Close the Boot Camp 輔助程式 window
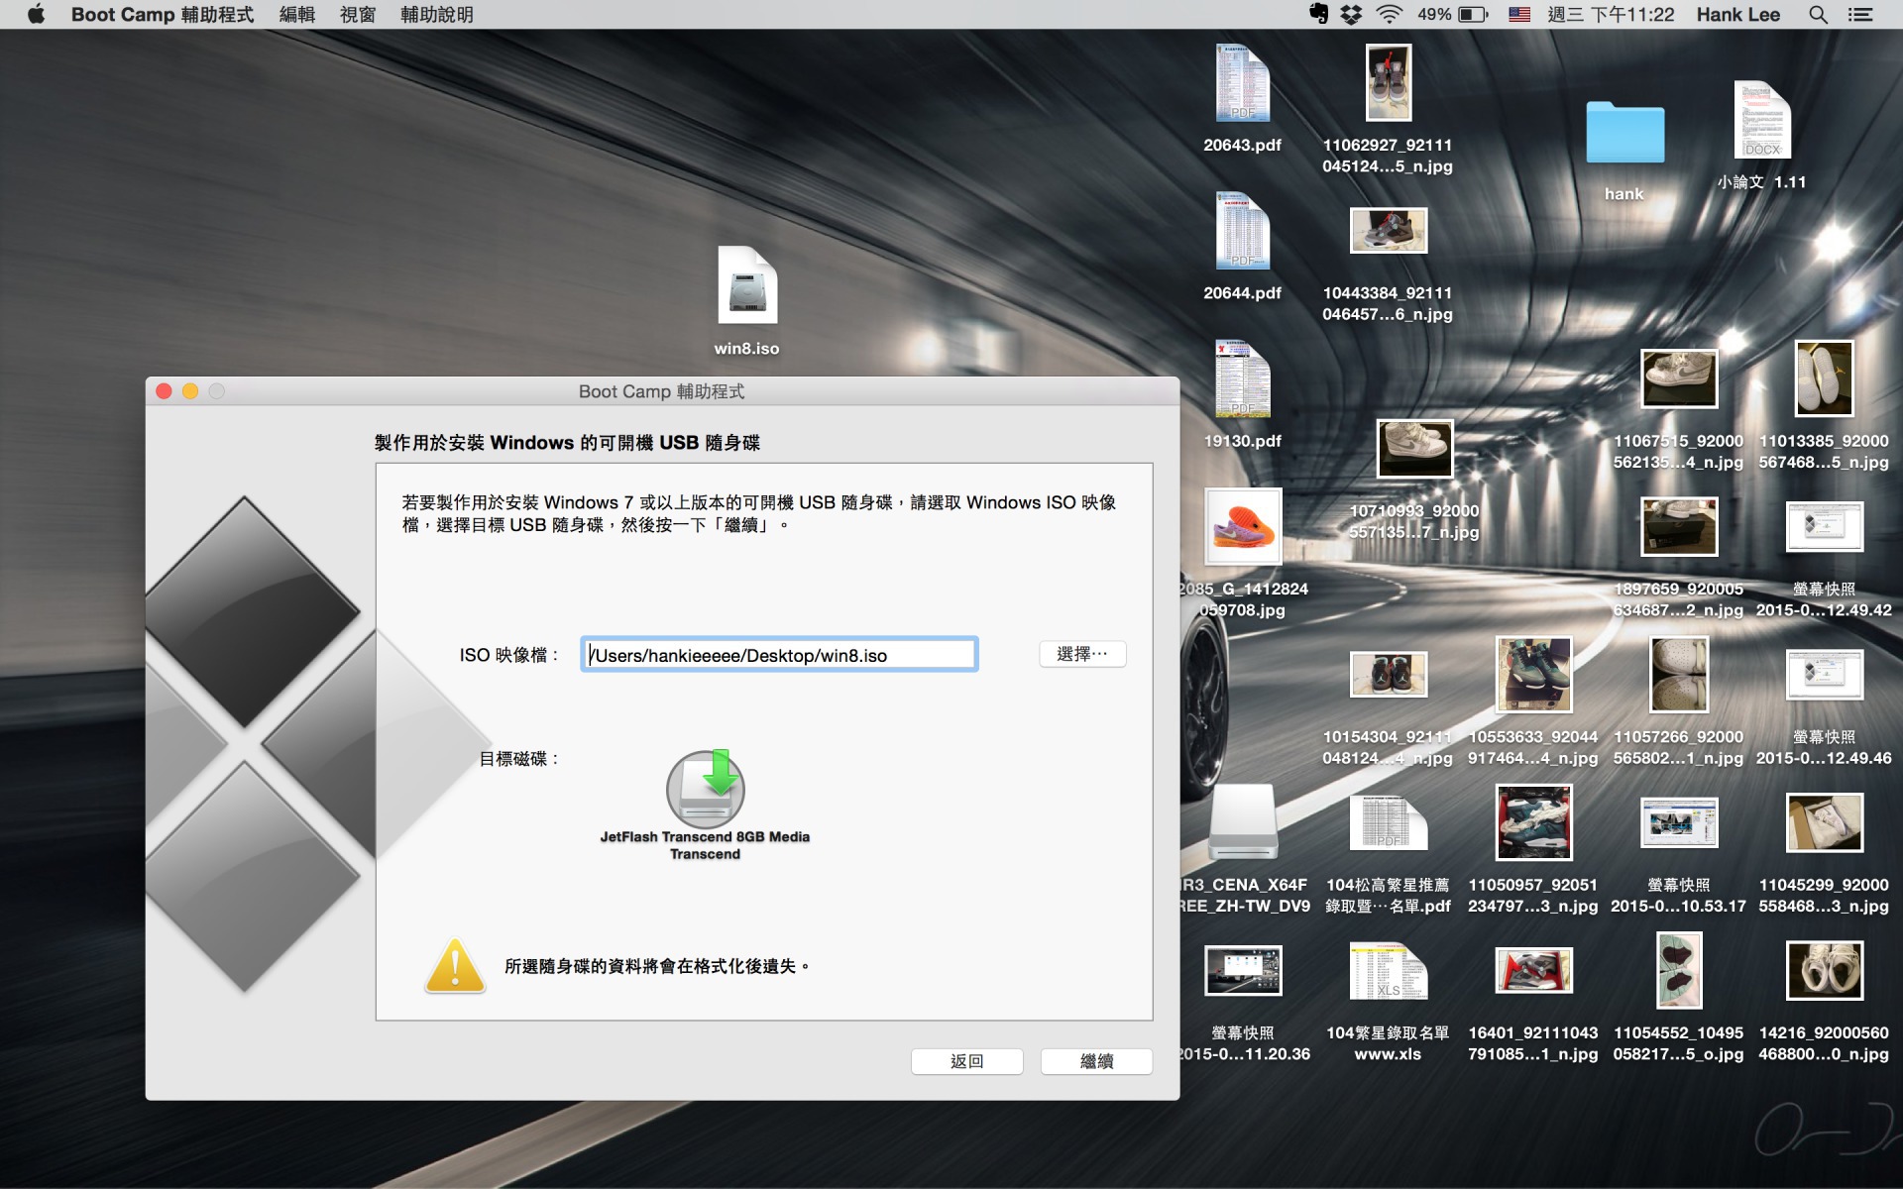1903x1189 pixels. 165,391
